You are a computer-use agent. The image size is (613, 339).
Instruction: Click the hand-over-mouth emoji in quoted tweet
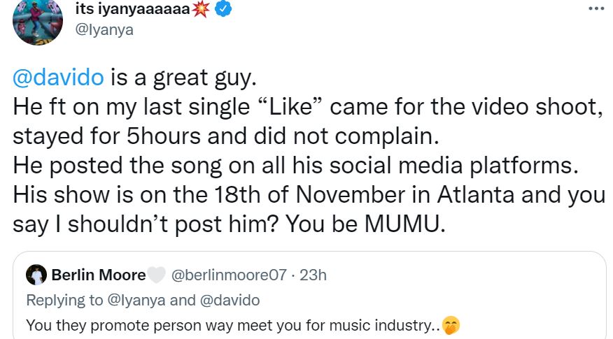tap(451, 325)
